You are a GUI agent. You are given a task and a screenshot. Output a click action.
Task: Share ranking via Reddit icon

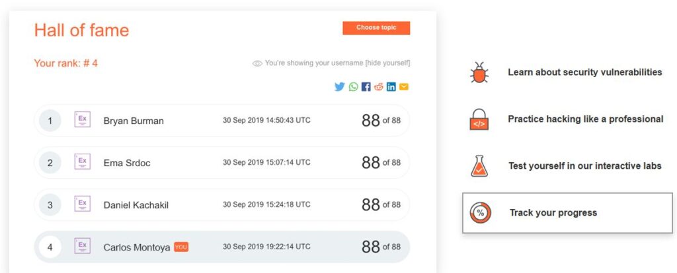coord(379,87)
